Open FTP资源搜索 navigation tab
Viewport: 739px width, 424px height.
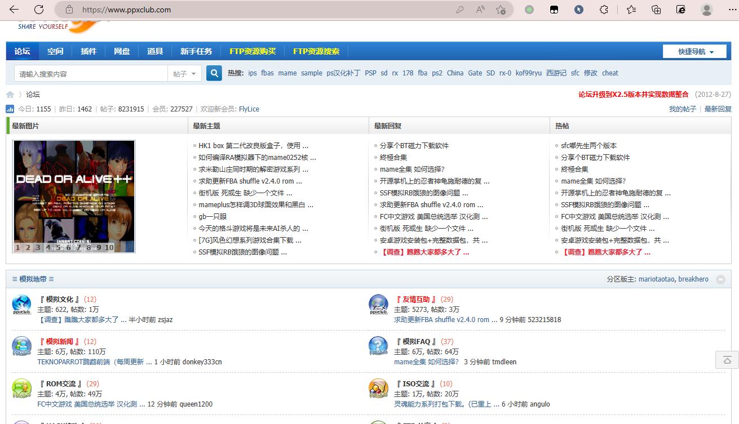316,51
